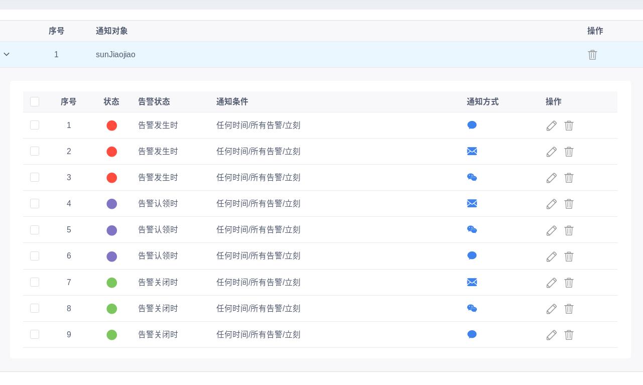This screenshot has width=643, height=385.
Task: Click the WeChat icon in row 5
Action: (472, 229)
